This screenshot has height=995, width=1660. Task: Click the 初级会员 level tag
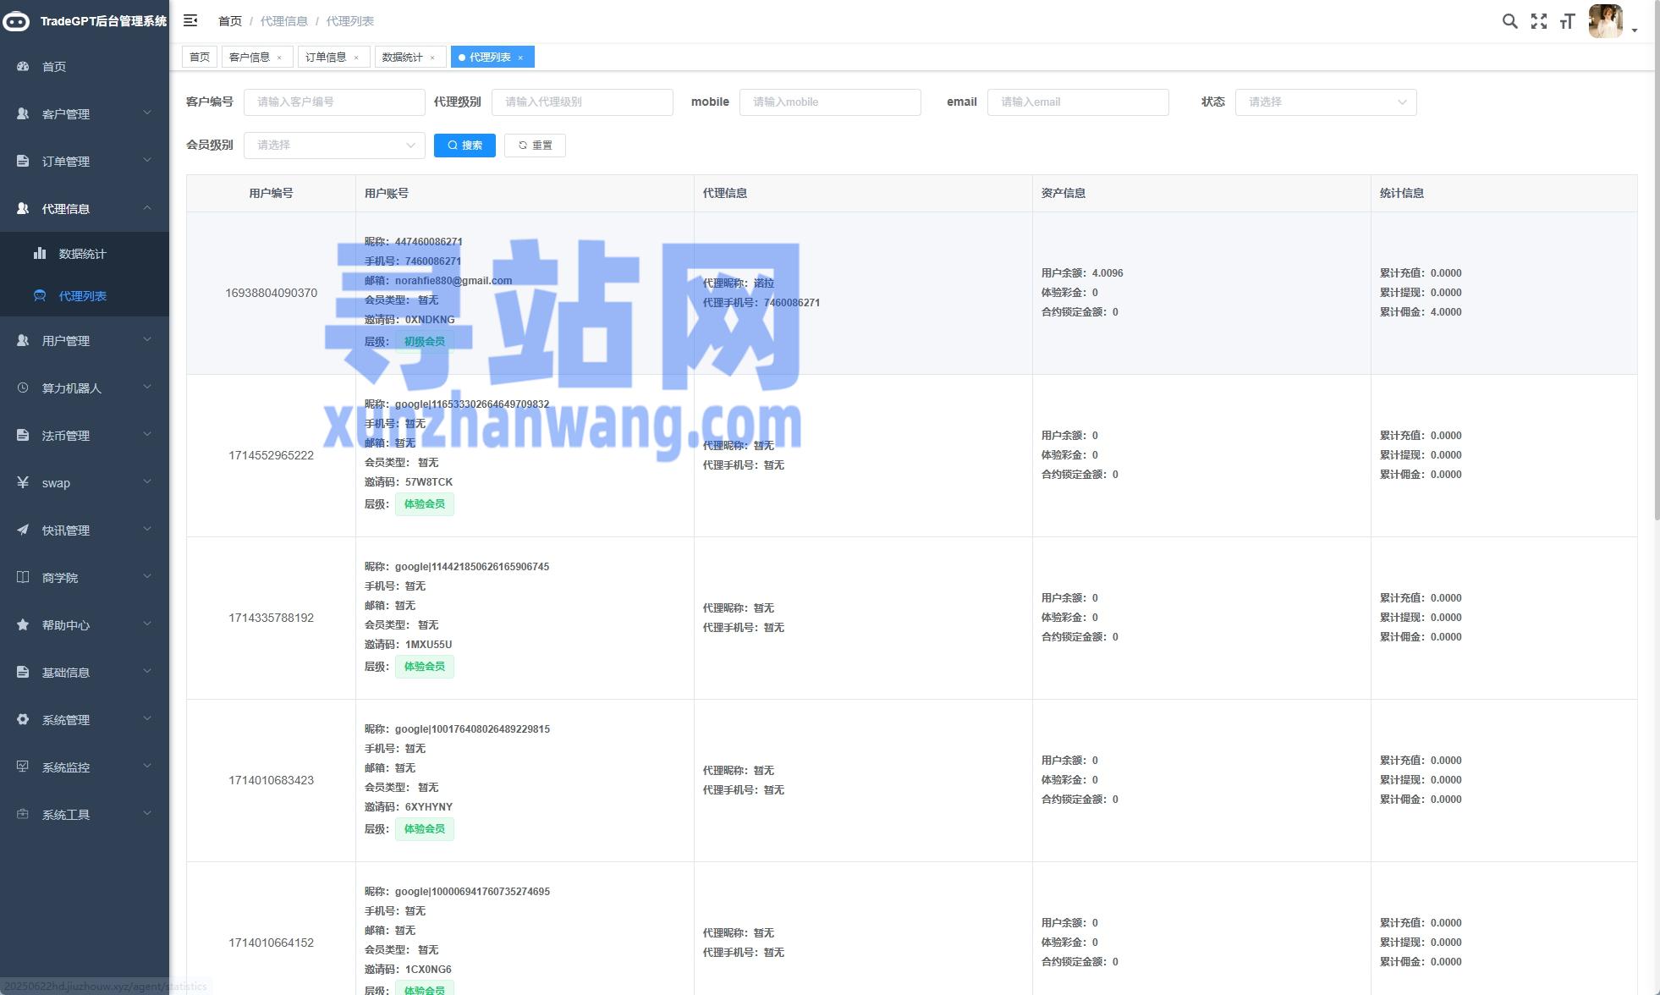424,341
